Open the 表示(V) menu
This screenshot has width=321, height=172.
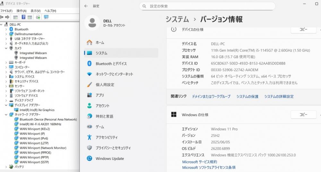(36, 11)
